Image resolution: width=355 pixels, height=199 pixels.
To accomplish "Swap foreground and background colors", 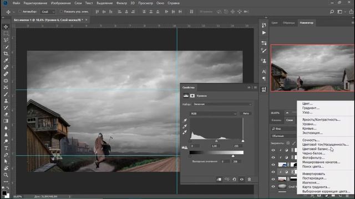I will pyautogui.click(x=8, y=188).
